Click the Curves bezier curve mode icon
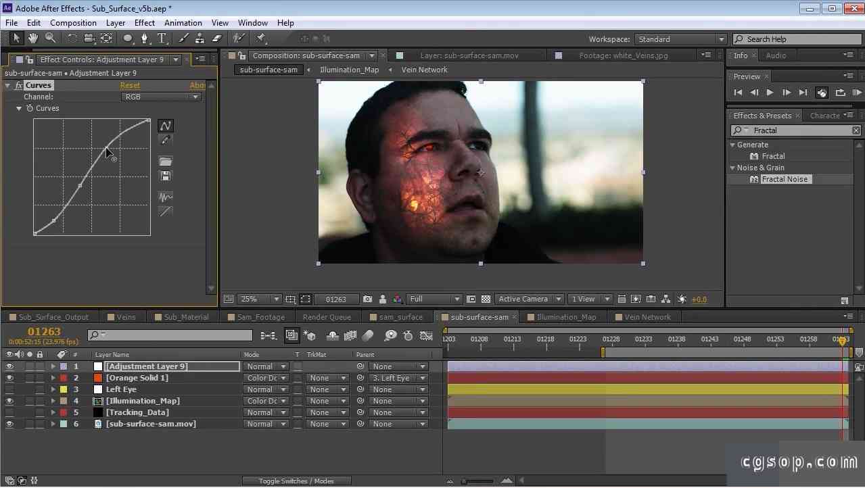865x488 pixels. 166,126
